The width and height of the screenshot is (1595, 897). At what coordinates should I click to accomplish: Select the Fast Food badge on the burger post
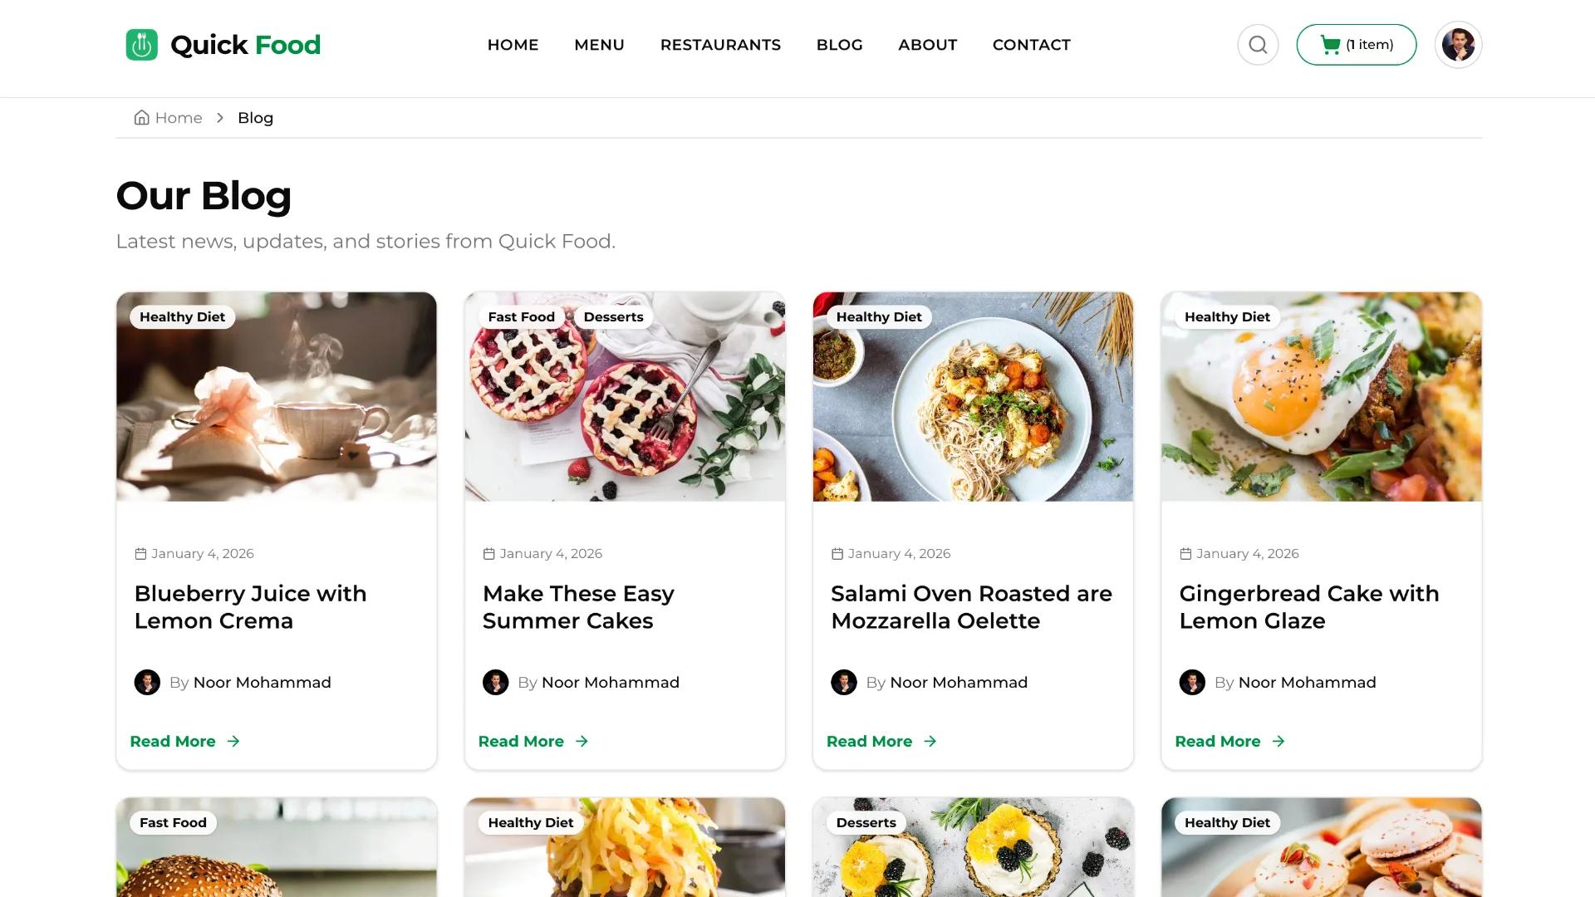173,822
